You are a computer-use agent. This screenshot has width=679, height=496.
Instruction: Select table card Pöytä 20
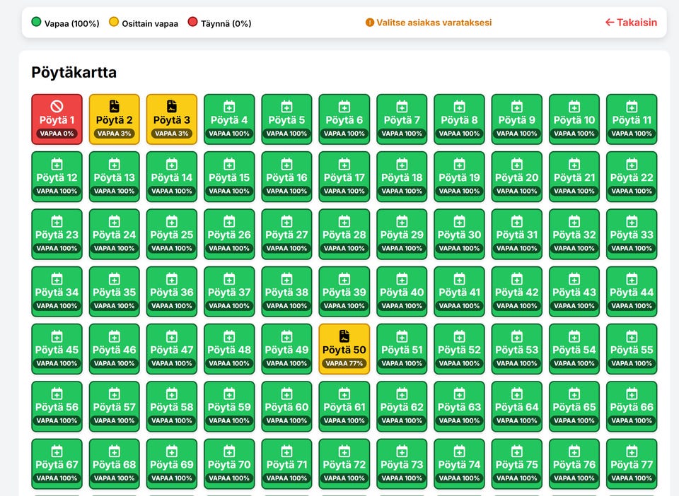coord(516,177)
